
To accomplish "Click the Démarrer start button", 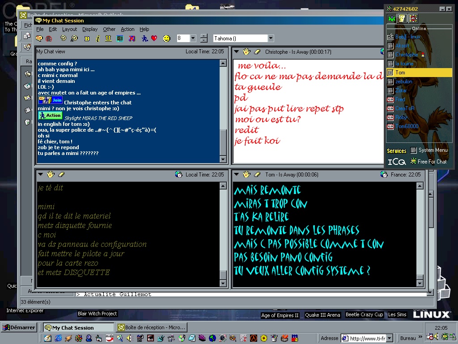I will pyautogui.click(x=19, y=327).
